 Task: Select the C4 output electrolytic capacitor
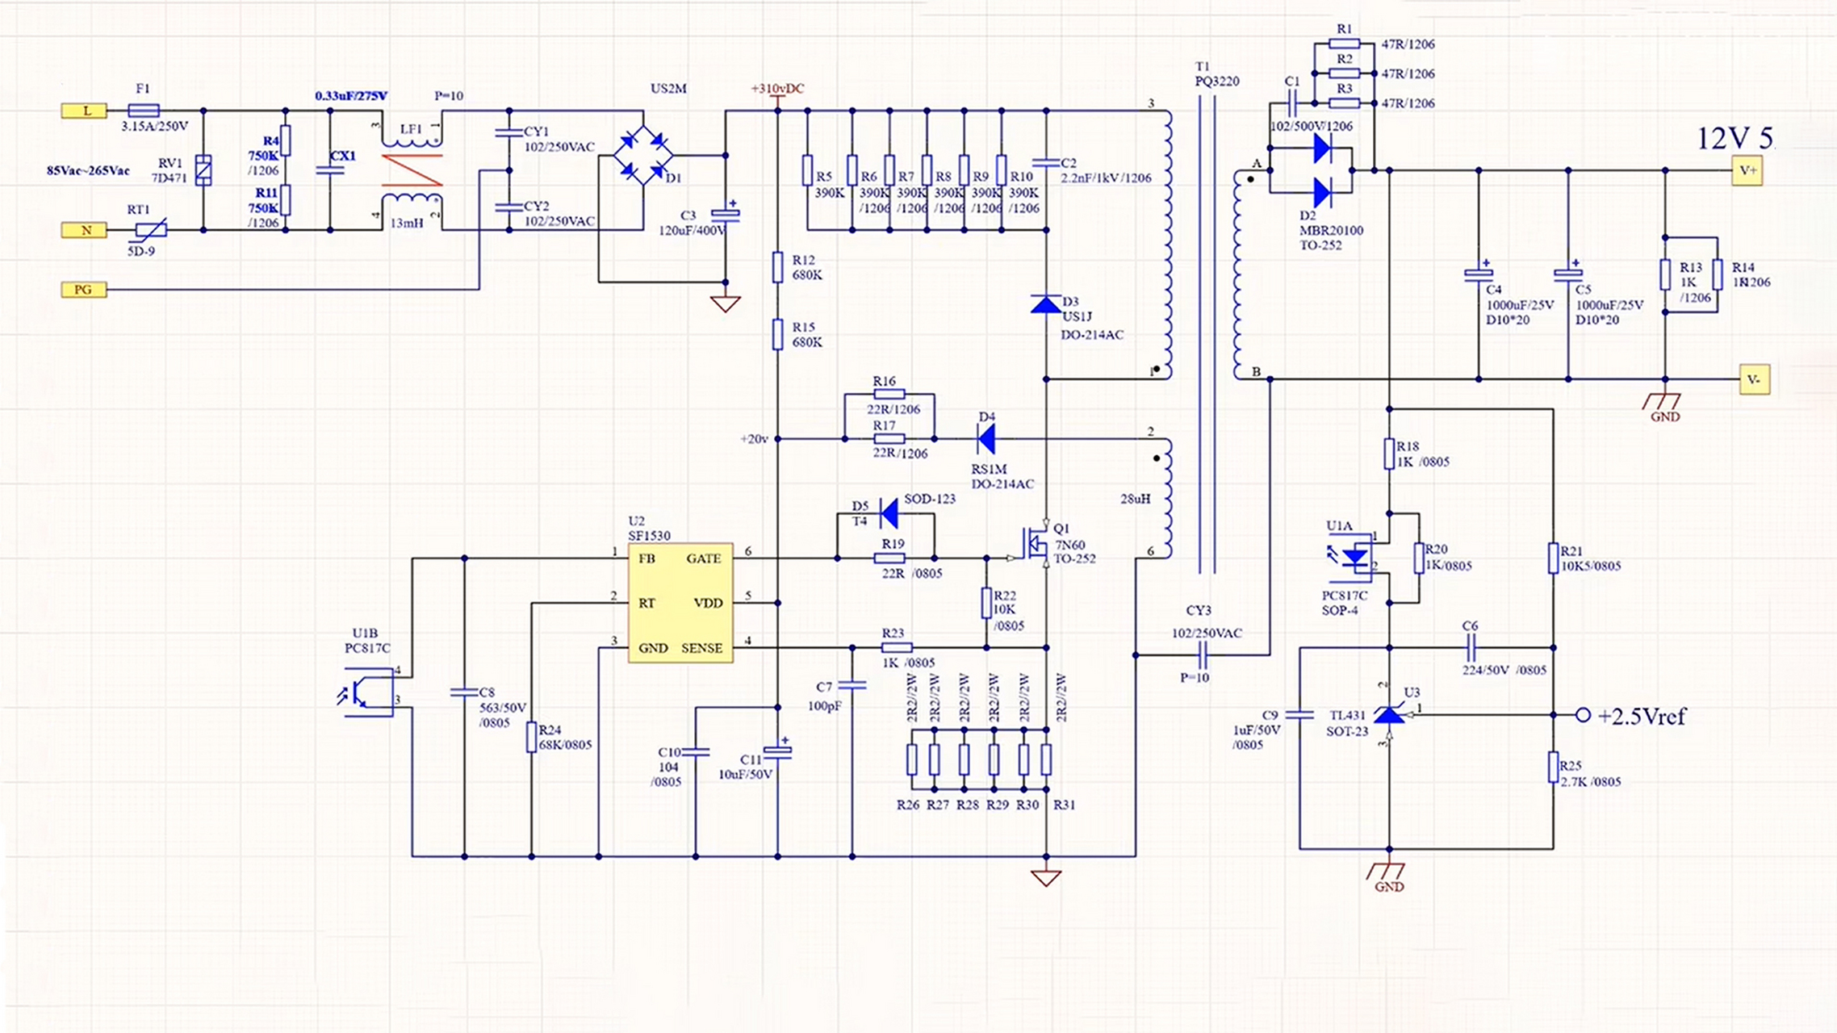coord(1479,274)
